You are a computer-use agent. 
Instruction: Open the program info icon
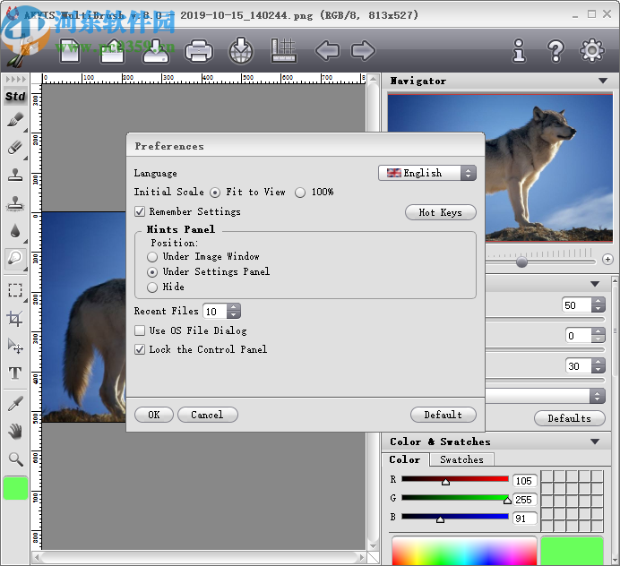pyautogui.click(x=519, y=50)
